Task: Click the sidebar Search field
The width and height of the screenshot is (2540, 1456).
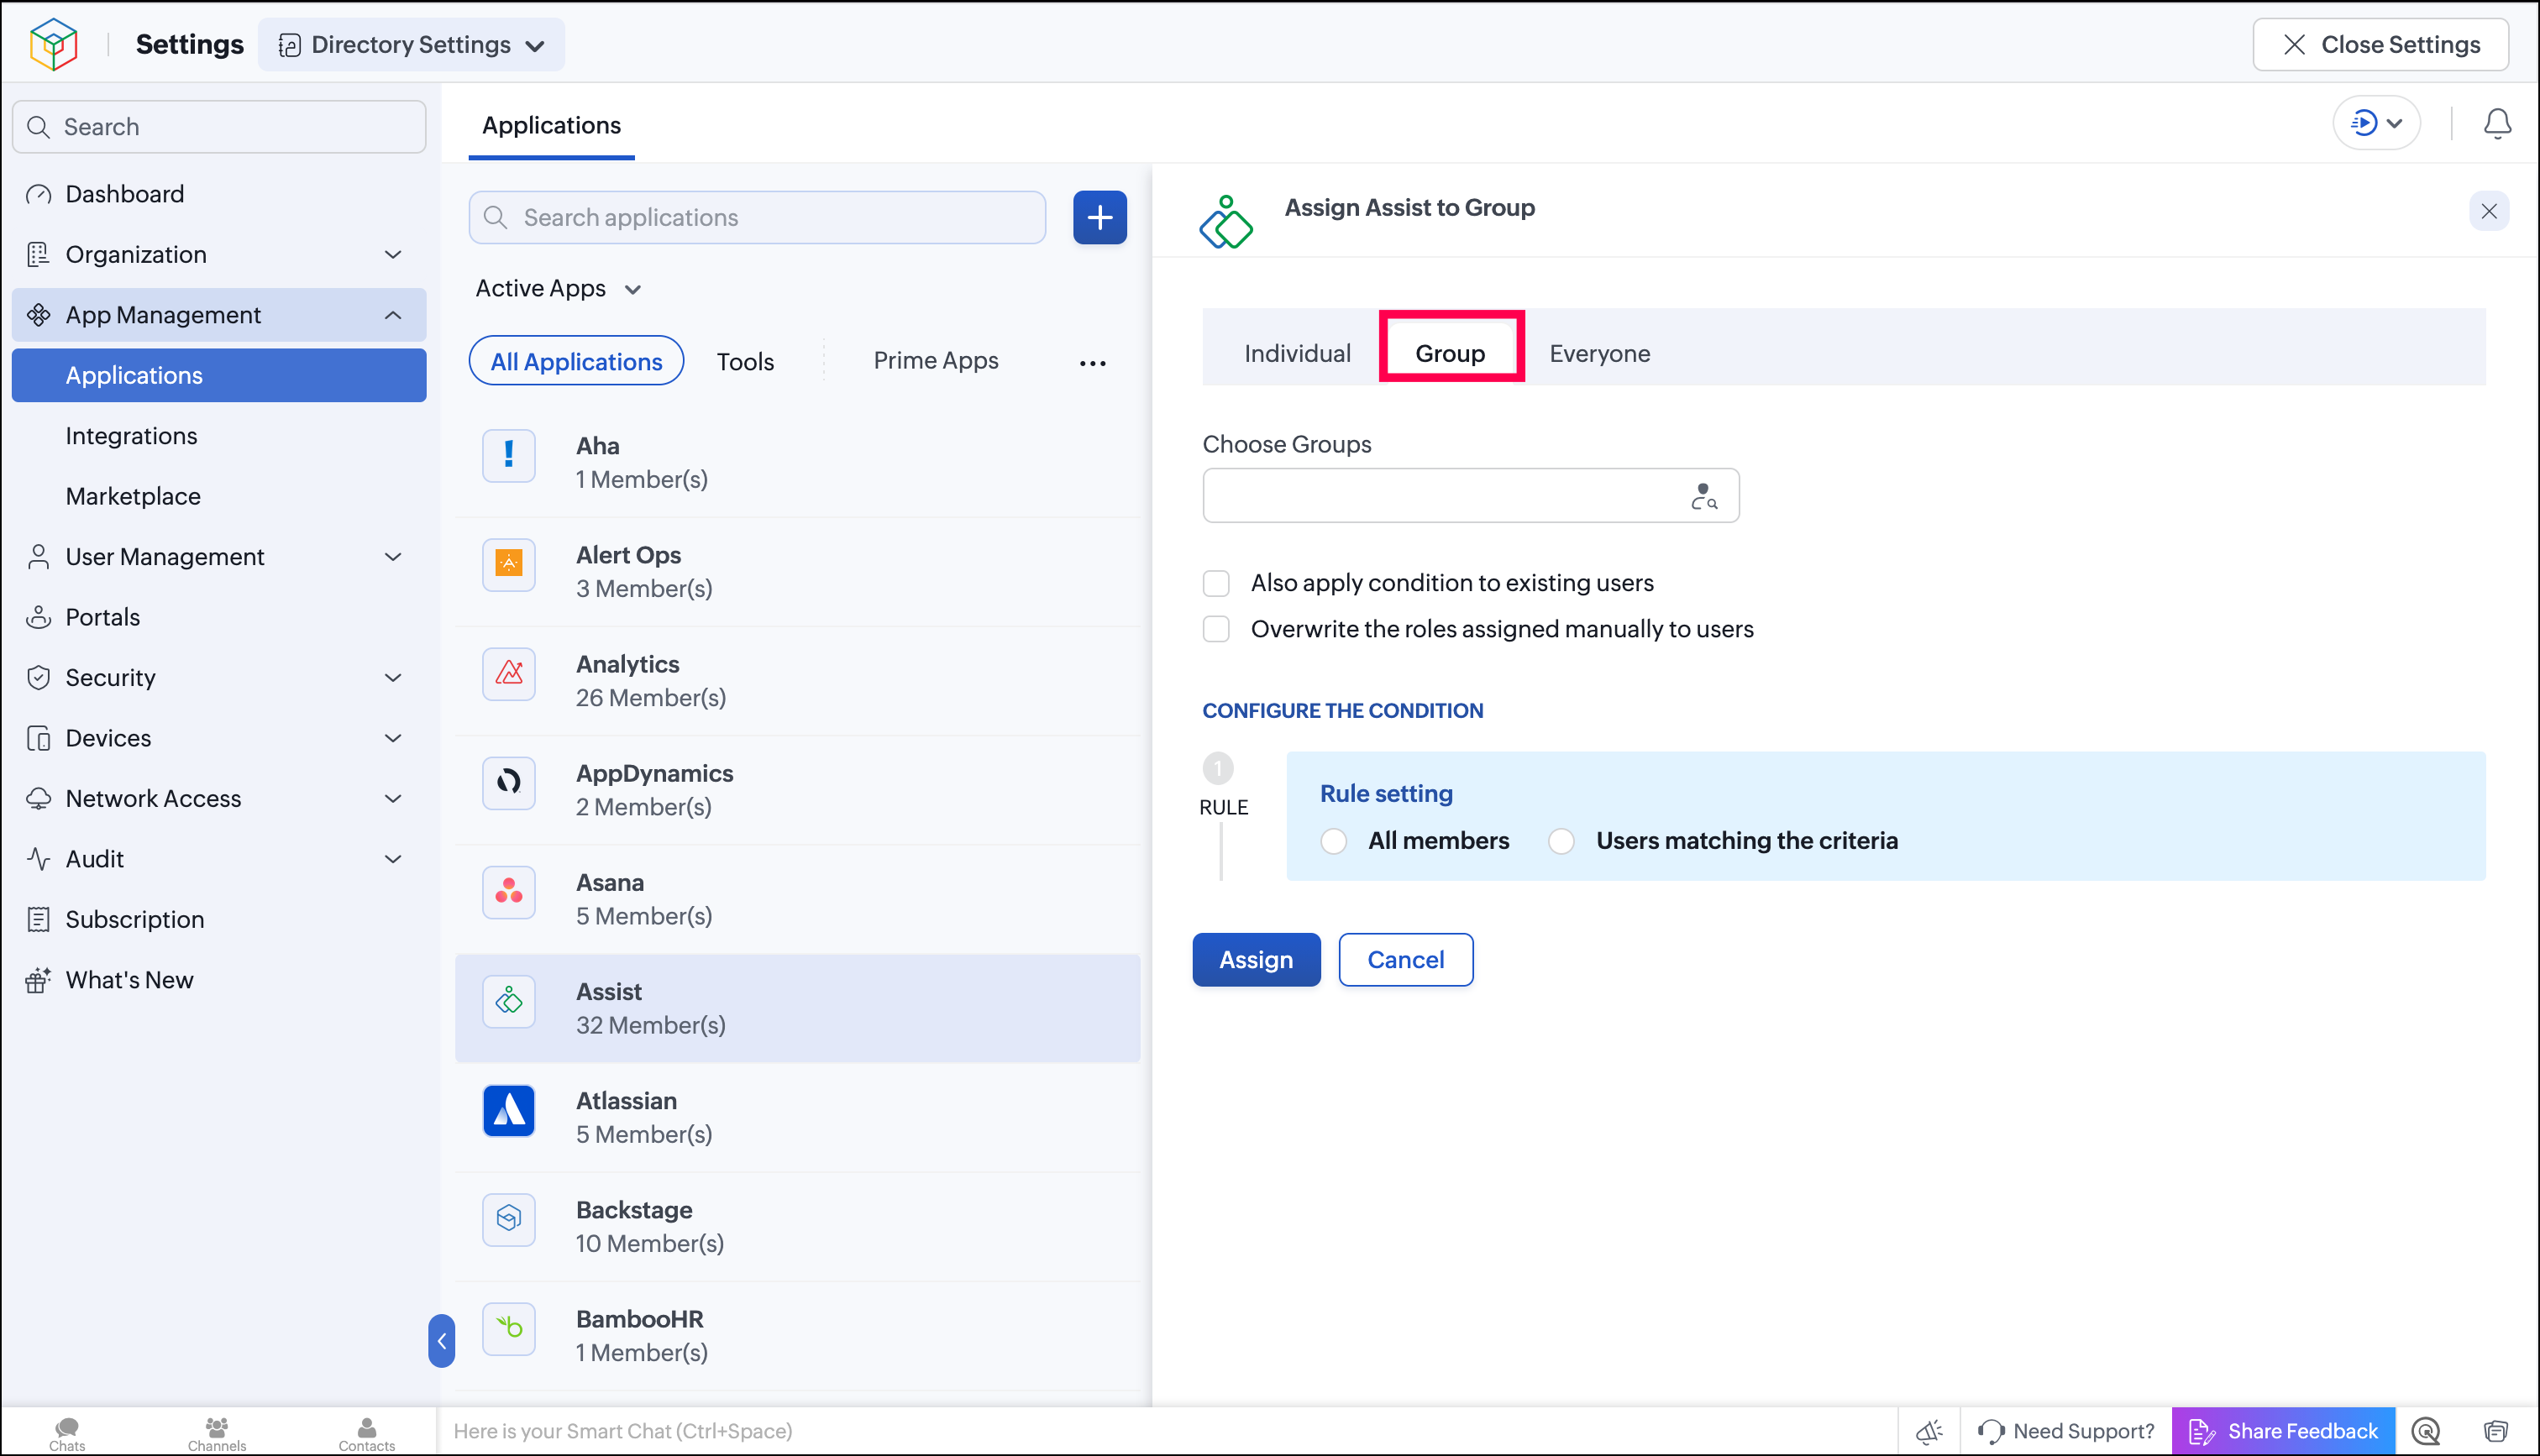Action: tap(219, 127)
